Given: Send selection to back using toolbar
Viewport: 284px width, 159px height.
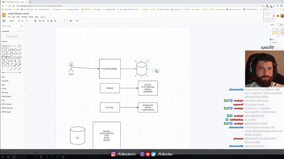Looking at the screenshot, I should (43, 21).
